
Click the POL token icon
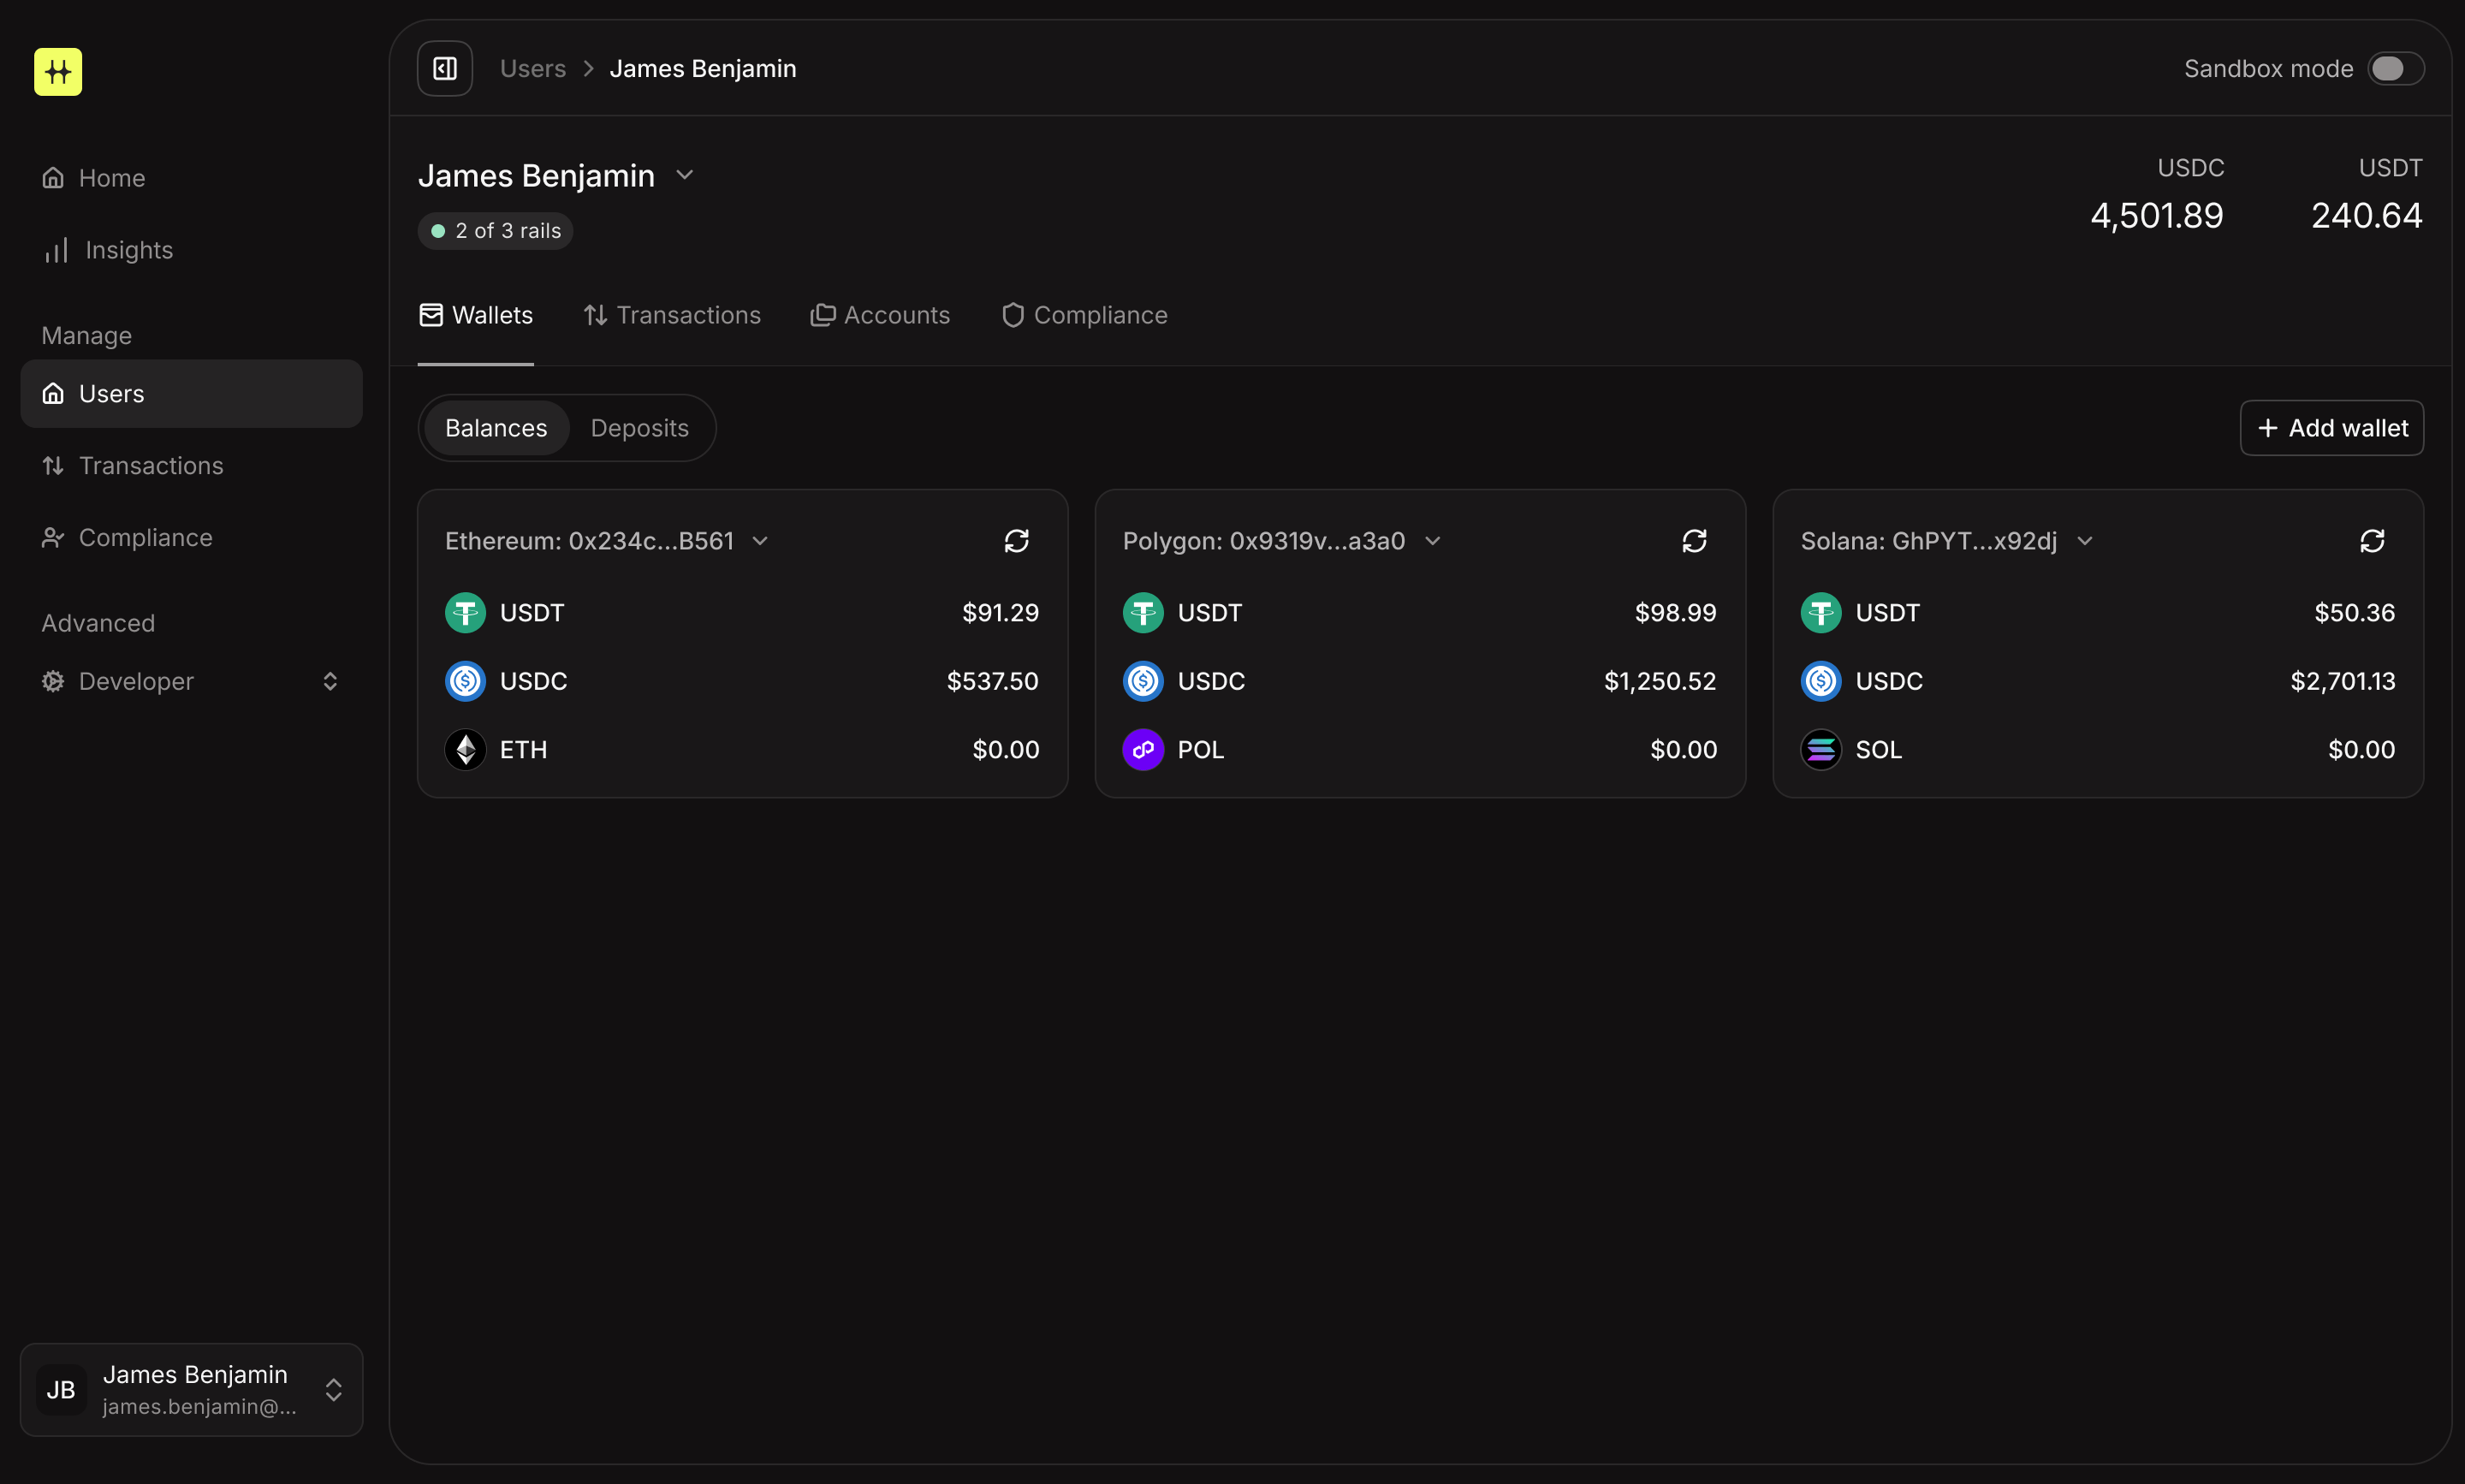[x=1143, y=750]
